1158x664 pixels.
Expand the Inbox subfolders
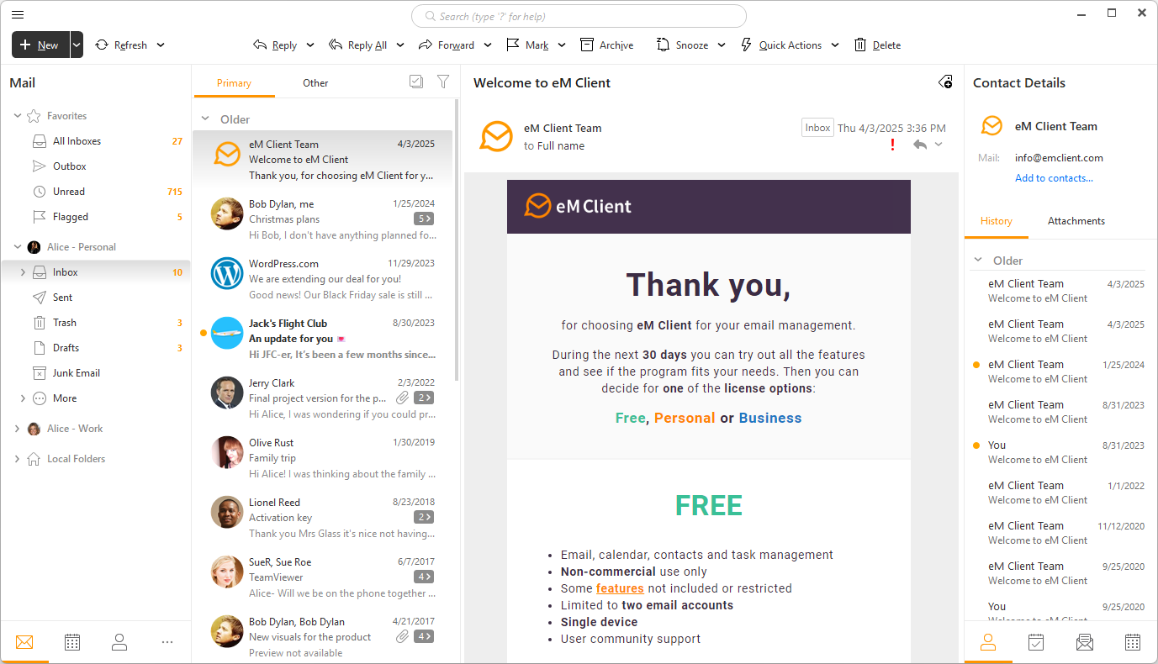coord(23,272)
